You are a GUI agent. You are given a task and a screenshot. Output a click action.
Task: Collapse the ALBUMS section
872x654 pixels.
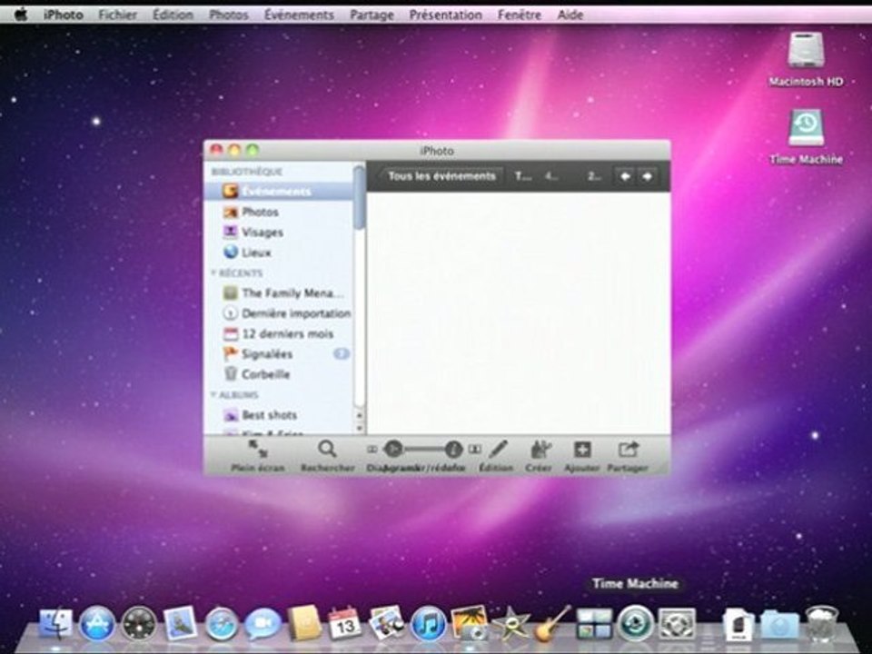pyautogui.click(x=213, y=395)
